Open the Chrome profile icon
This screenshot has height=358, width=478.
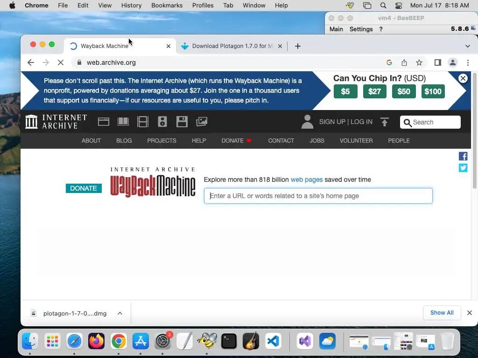pyautogui.click(x=453, y=62)
